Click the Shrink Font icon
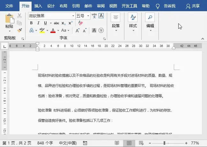This screenshot has height=147, width=207. [x=85, y=30]
